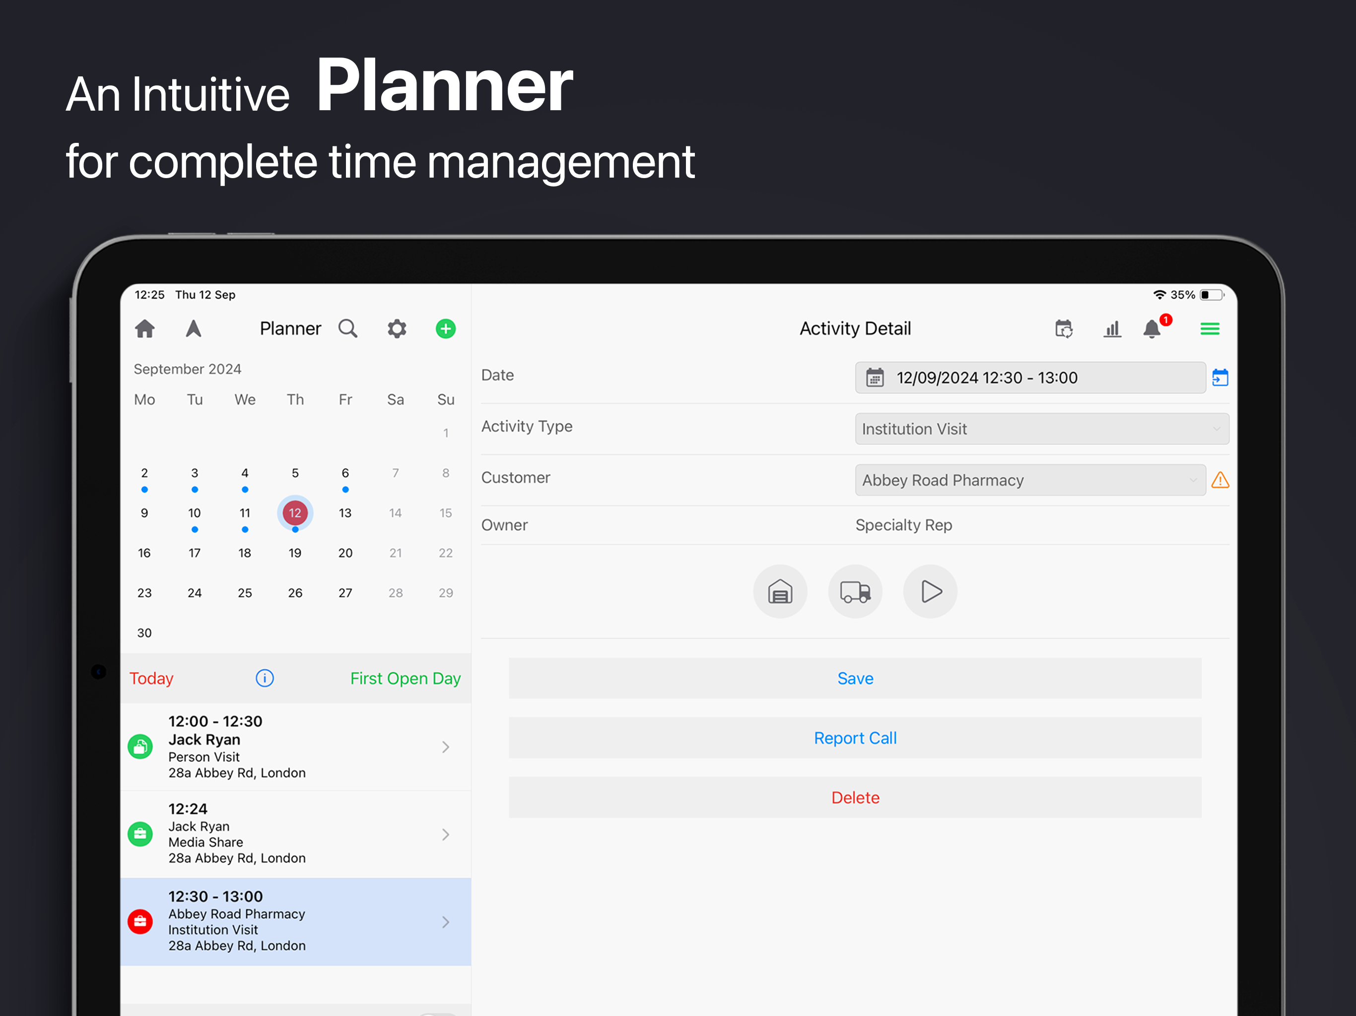The height and width of the screenshot is (1016, 1356).
Task: Select September 2 in calendar
Action: click(x=144, y=473)
